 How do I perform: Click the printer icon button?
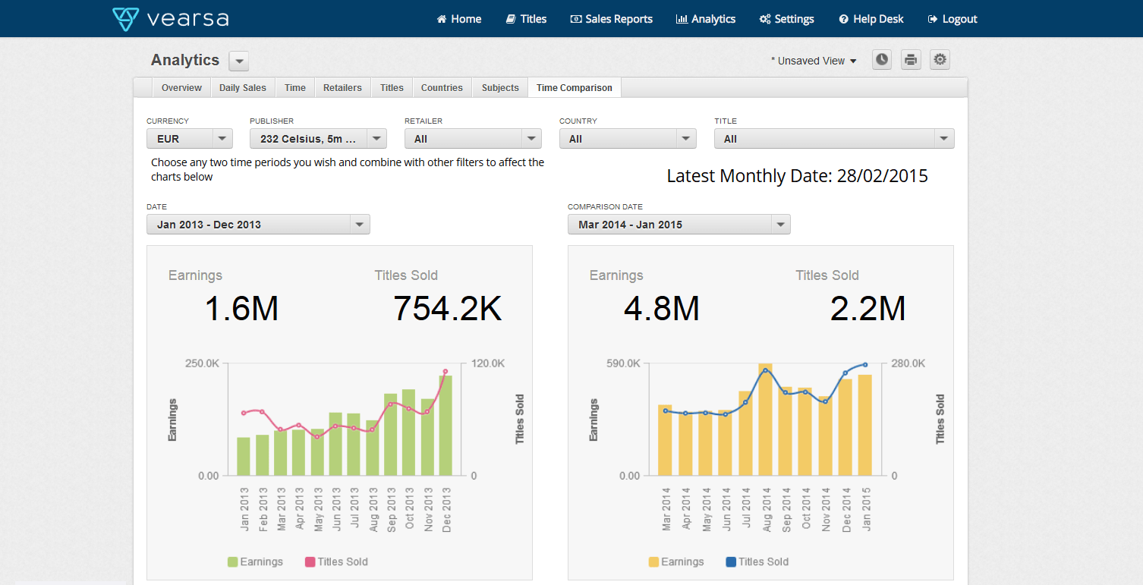pos(911,60)
